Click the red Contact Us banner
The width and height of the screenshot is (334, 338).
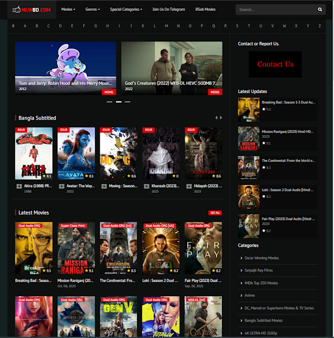coord(275,64)
